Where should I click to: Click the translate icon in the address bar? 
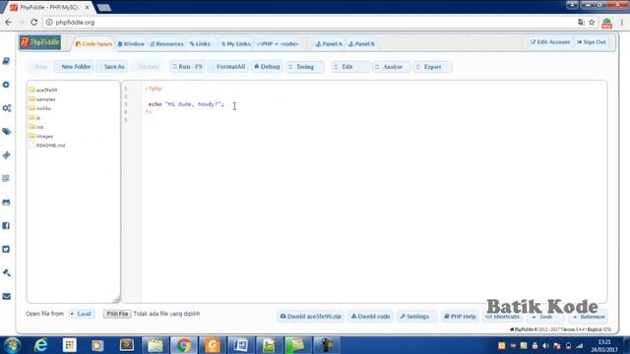click(581, 23)
